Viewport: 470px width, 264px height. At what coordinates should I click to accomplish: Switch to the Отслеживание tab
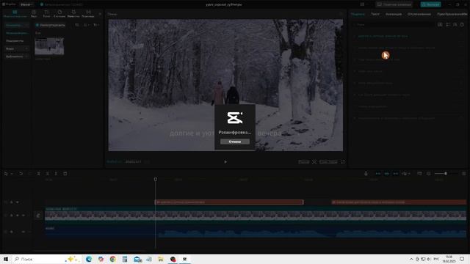coord(419,14)
